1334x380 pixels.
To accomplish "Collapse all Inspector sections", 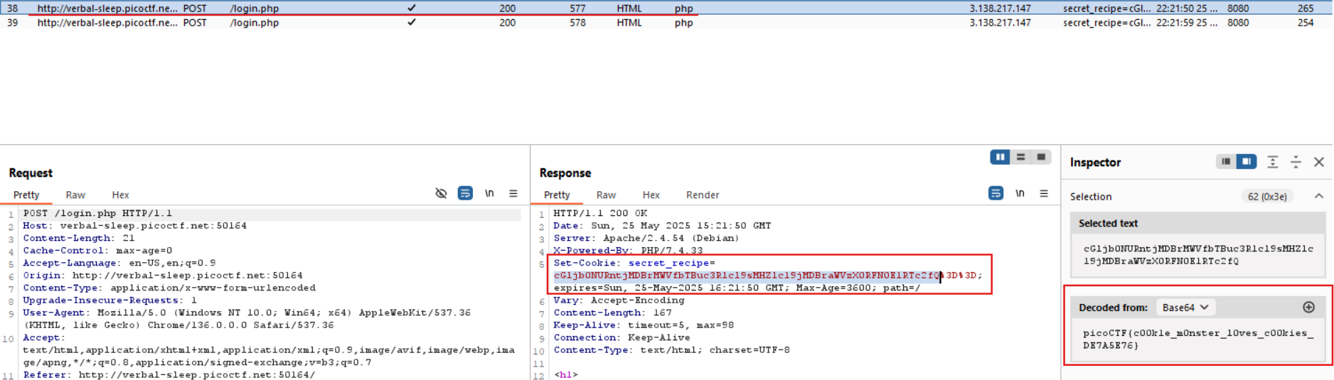I will (x=1296, y=162).
